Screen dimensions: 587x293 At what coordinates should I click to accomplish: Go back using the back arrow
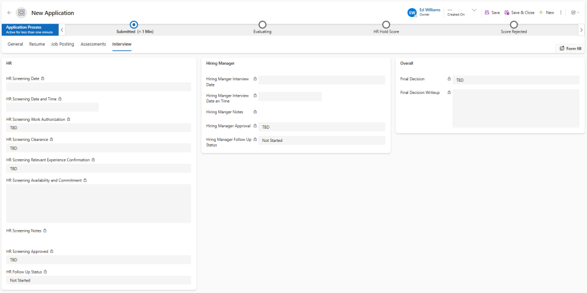9,13
